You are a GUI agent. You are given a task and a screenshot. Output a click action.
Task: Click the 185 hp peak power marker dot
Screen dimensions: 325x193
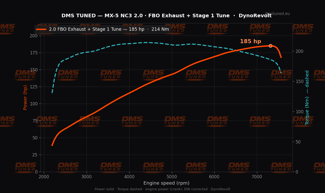coord(270,46)
